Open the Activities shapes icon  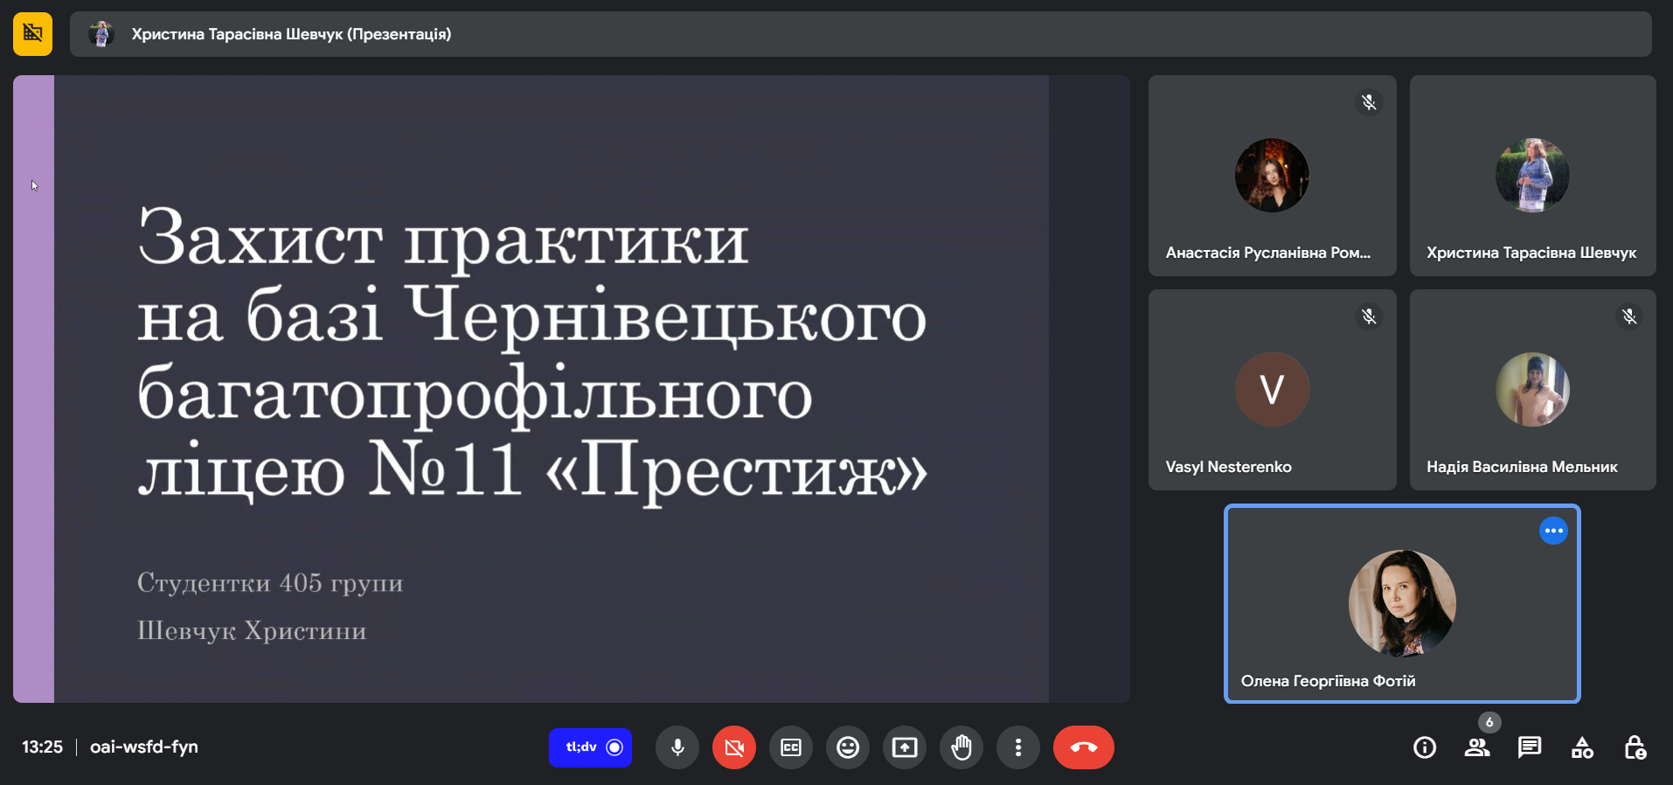point(1582,747)
